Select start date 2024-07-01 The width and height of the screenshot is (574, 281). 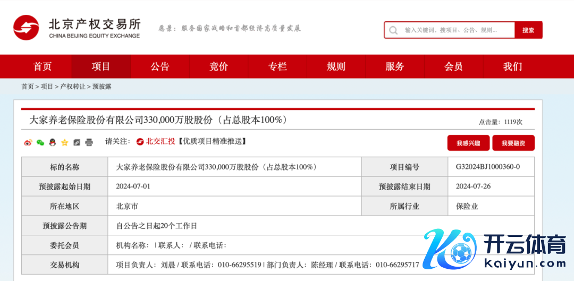133,186
